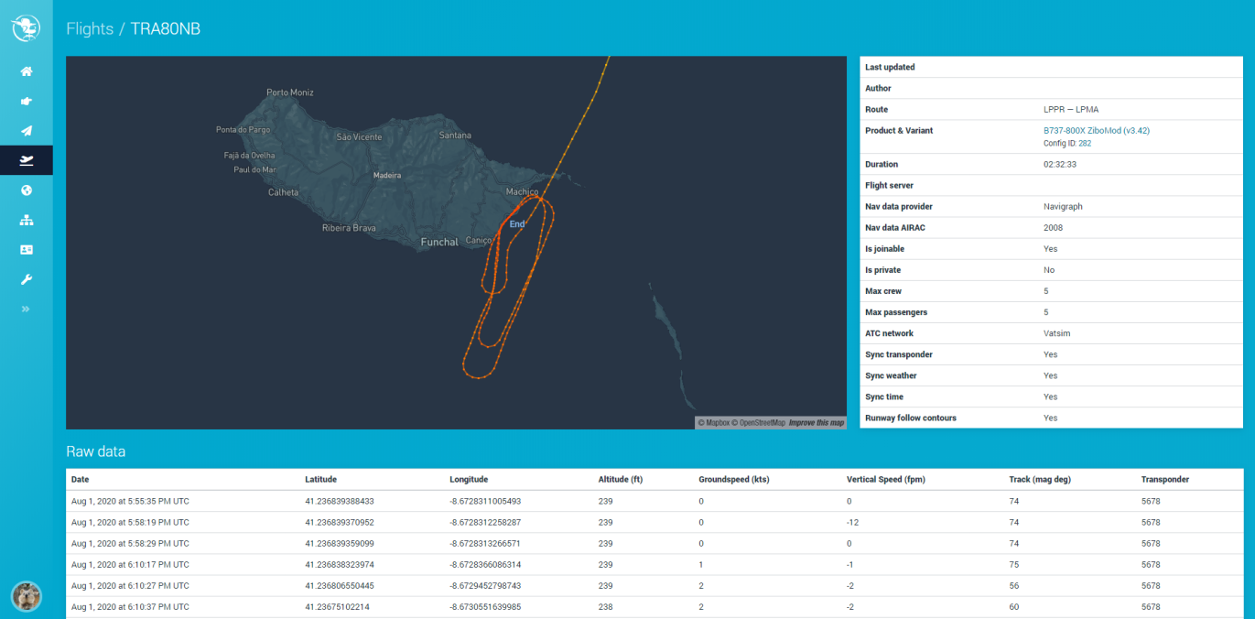Viewport: 1255px width, 619px height.
Task: Select the 5:55:35 PM UTC data row
Action: [x=655, y=501]
